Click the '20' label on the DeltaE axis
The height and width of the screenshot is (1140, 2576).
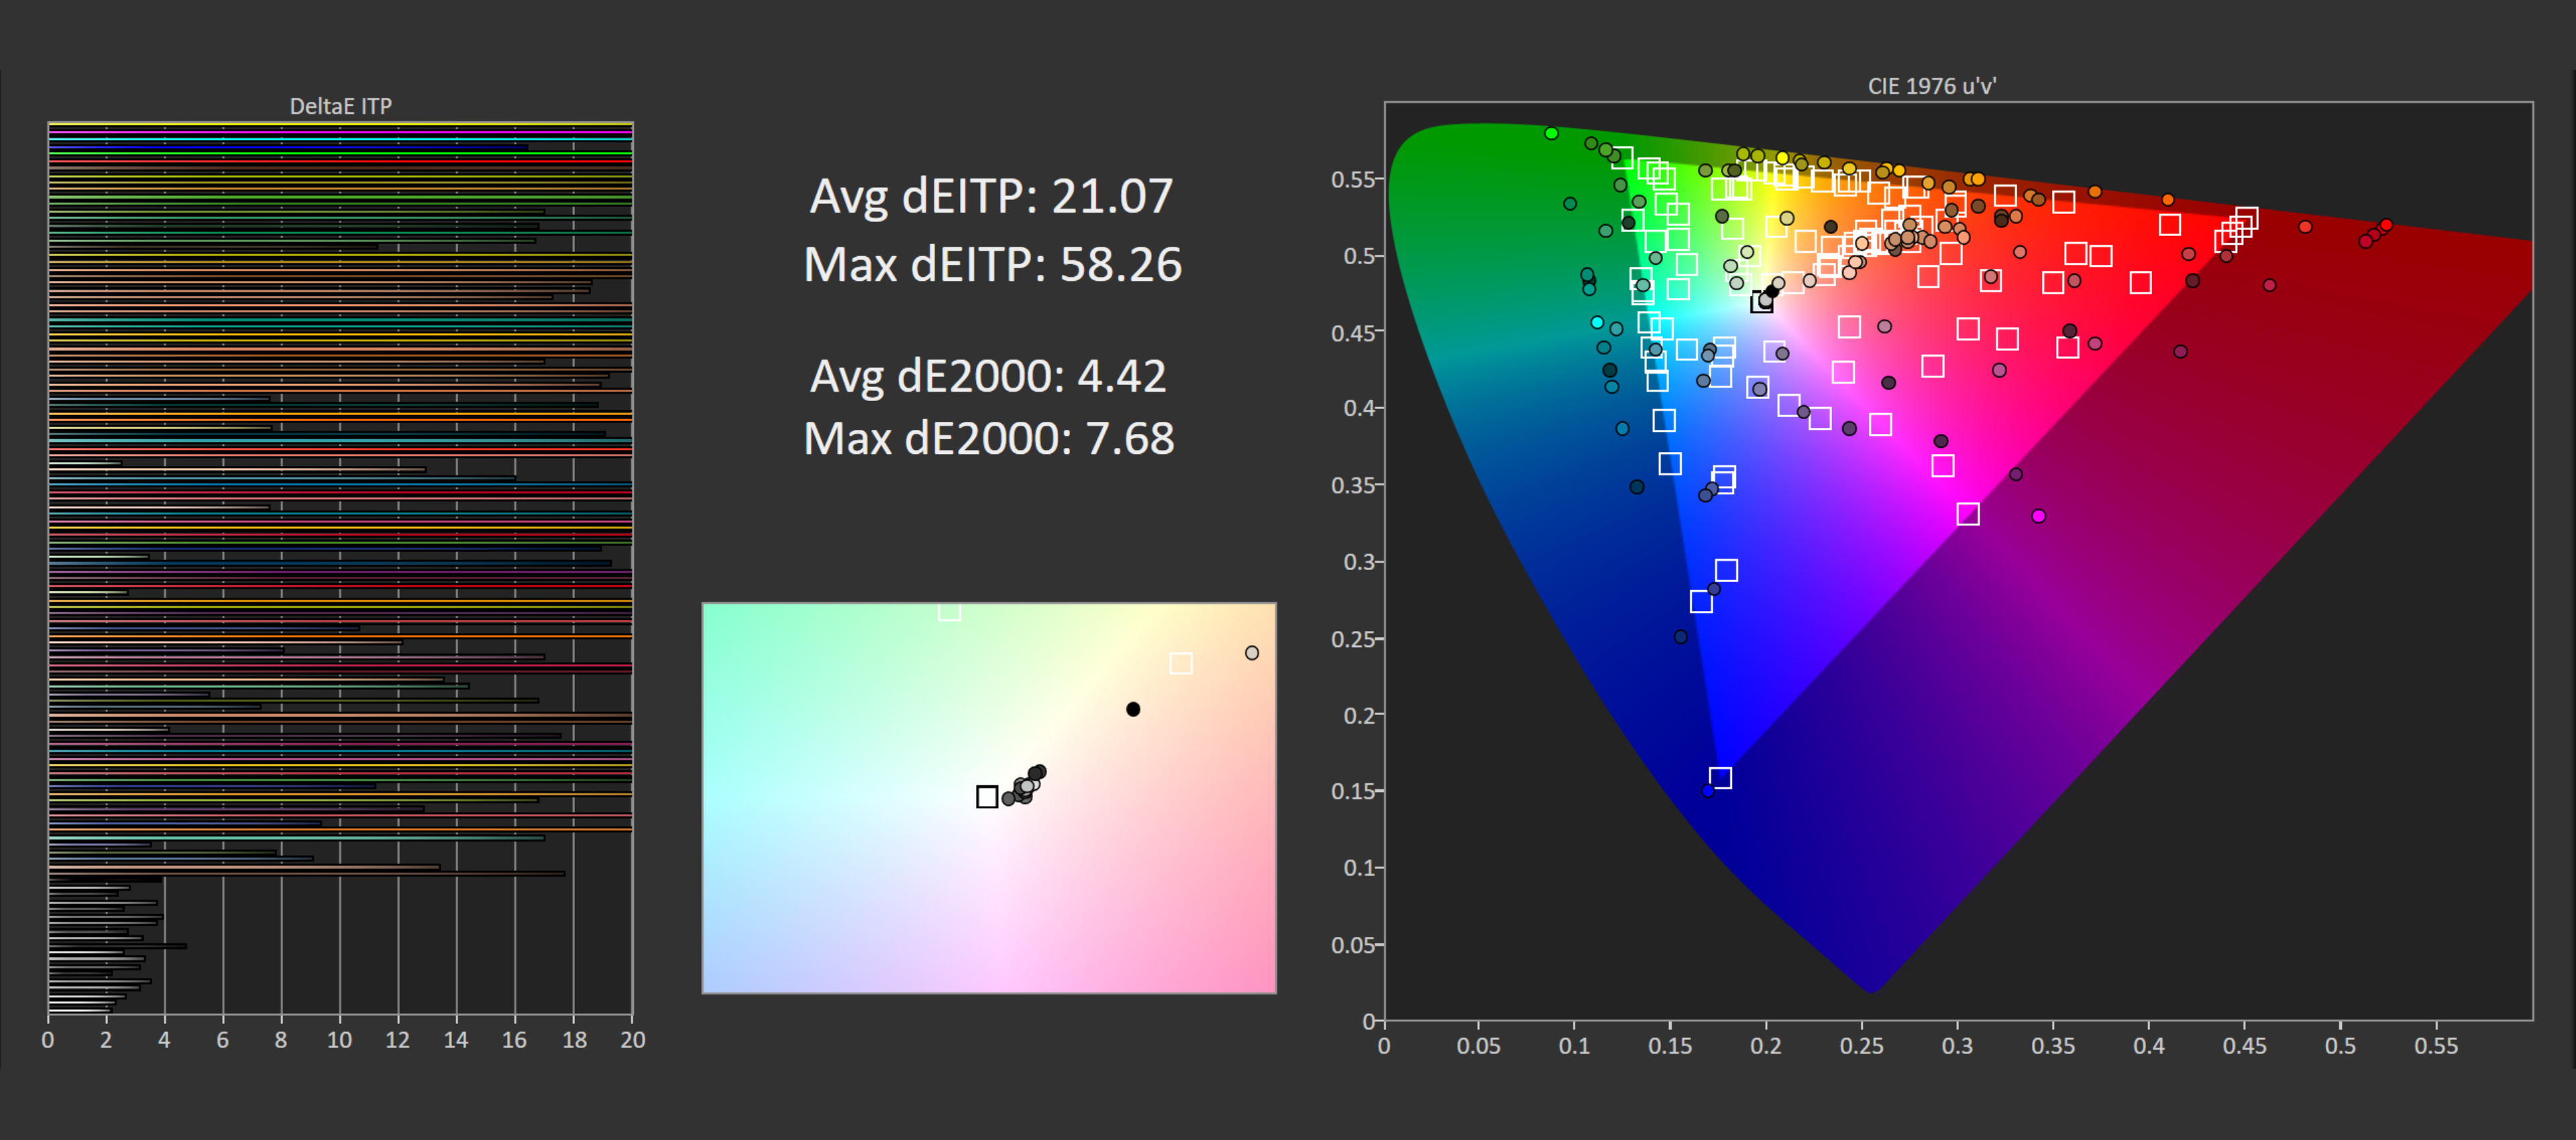tap(632, 1040)
